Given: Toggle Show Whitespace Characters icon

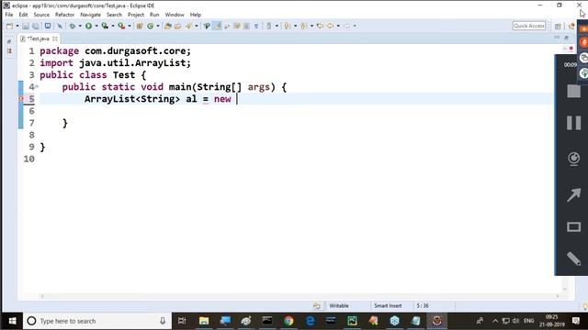Looking at the screenshot, I should (x=256, y=26).
